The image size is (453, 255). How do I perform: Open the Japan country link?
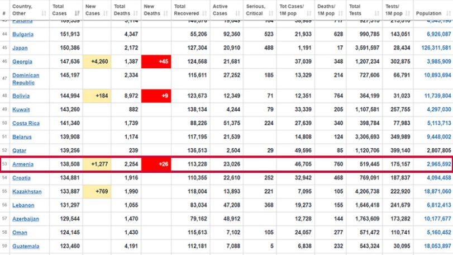click(x=20, y=48)
